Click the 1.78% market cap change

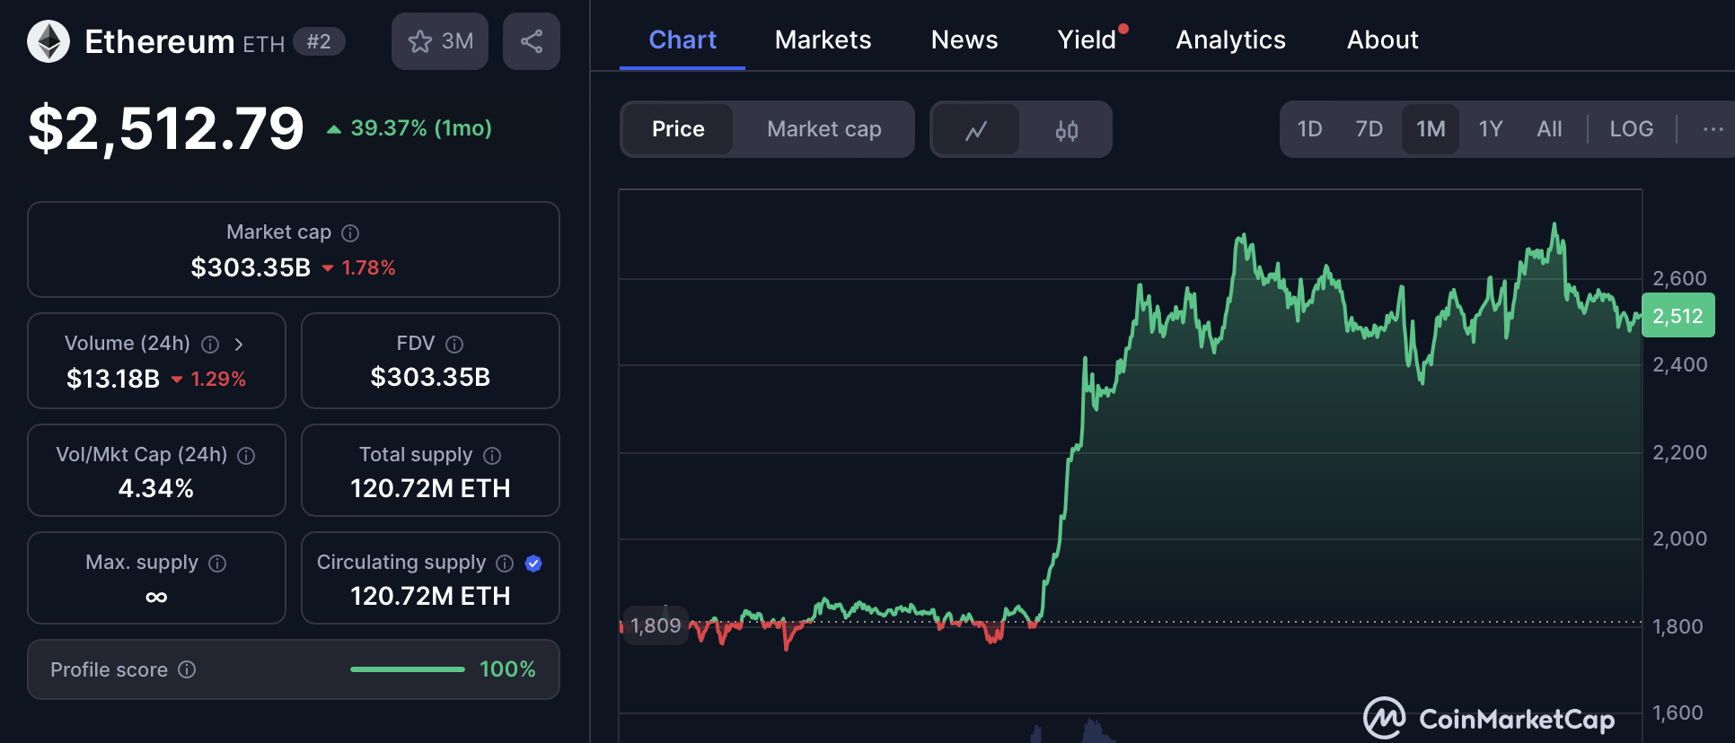point(359,267)
